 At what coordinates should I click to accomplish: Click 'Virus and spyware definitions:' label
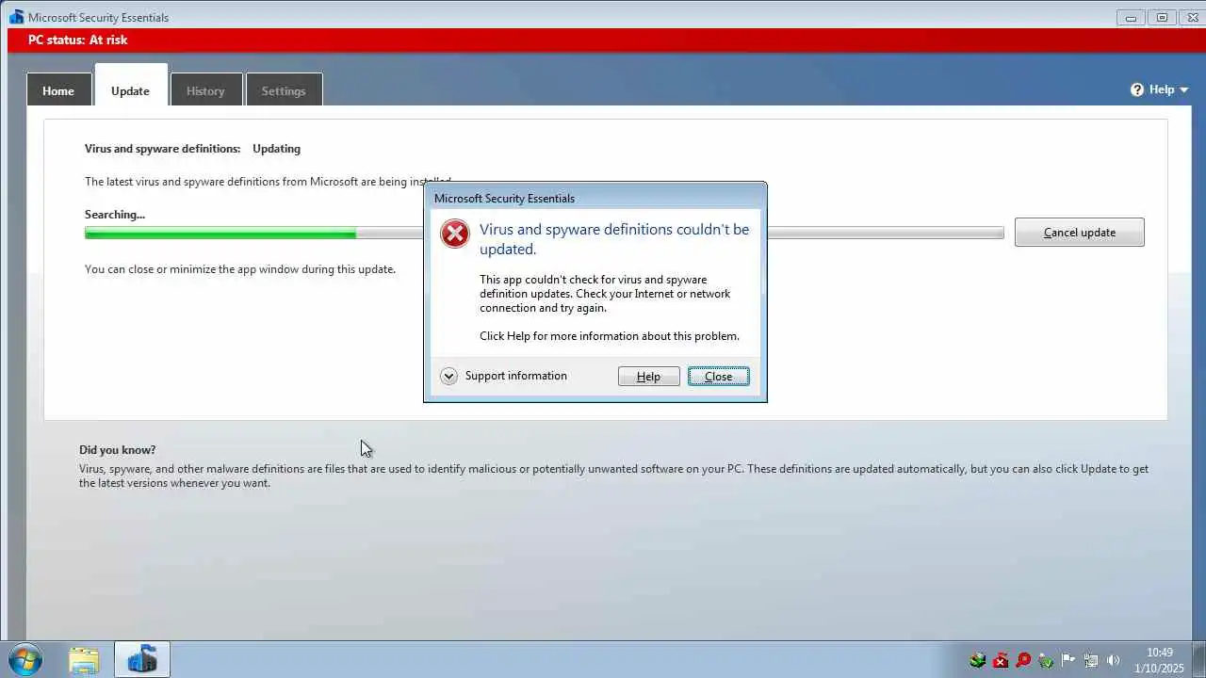(162, 149)
